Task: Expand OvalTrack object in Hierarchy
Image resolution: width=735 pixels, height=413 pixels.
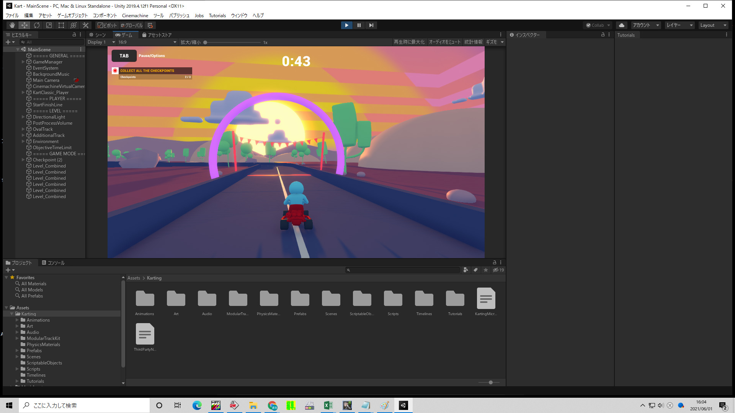Action: (x=23, y=129)
